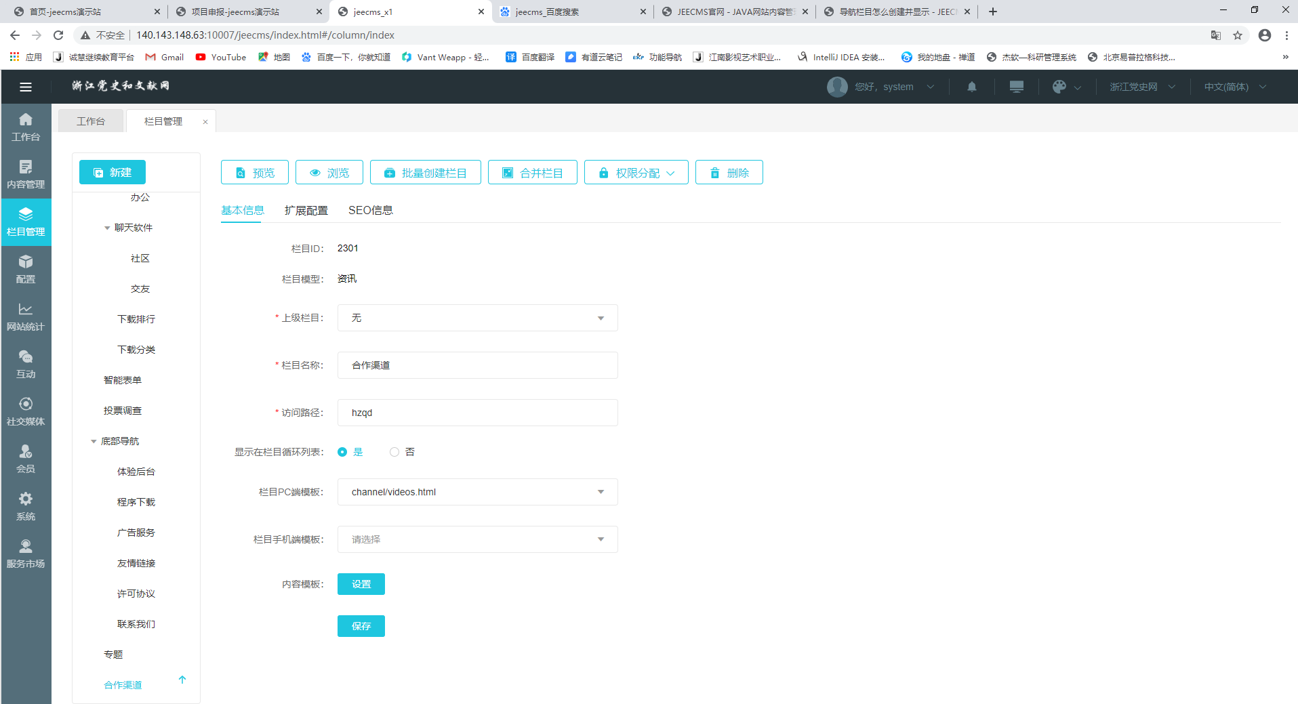Click the 新建 button
1298x704 pixels.
113,172
